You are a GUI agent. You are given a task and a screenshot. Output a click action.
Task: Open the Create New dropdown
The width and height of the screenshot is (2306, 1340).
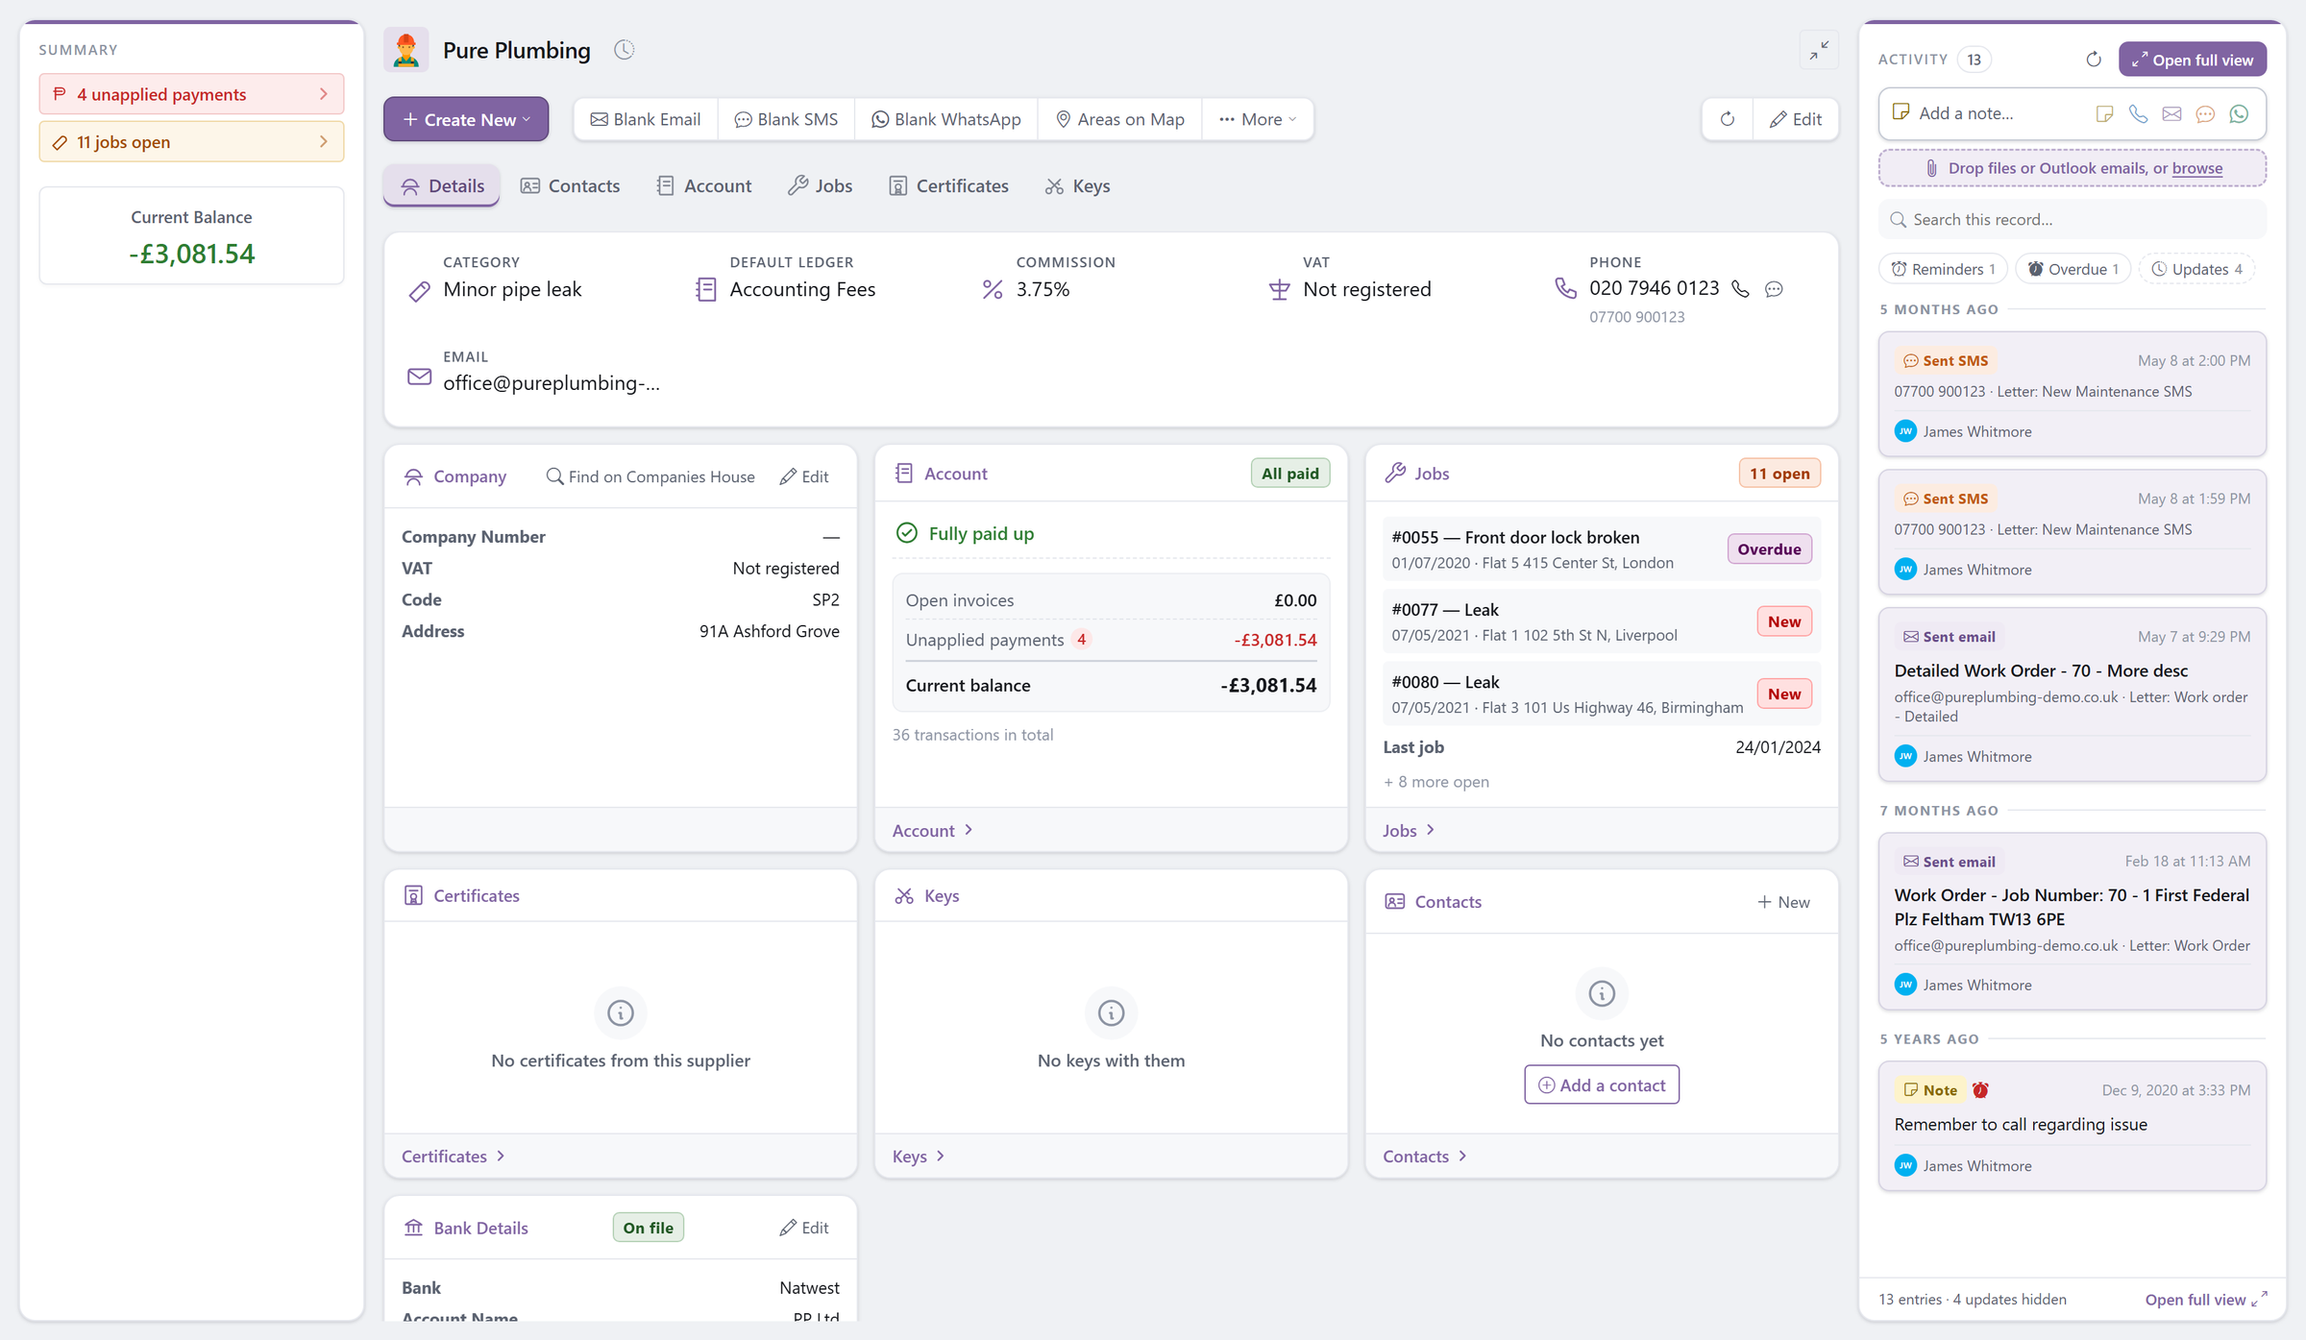(x=466, y=119)
